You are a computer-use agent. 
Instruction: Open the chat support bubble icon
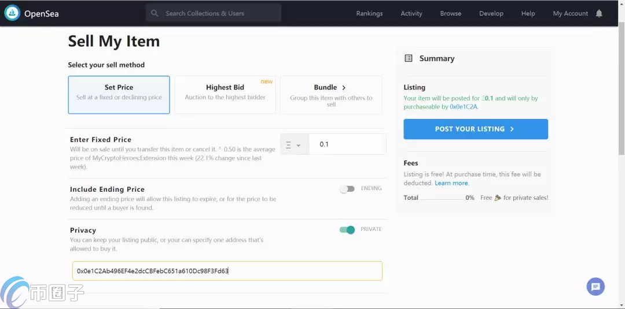(x=595, y=286)
